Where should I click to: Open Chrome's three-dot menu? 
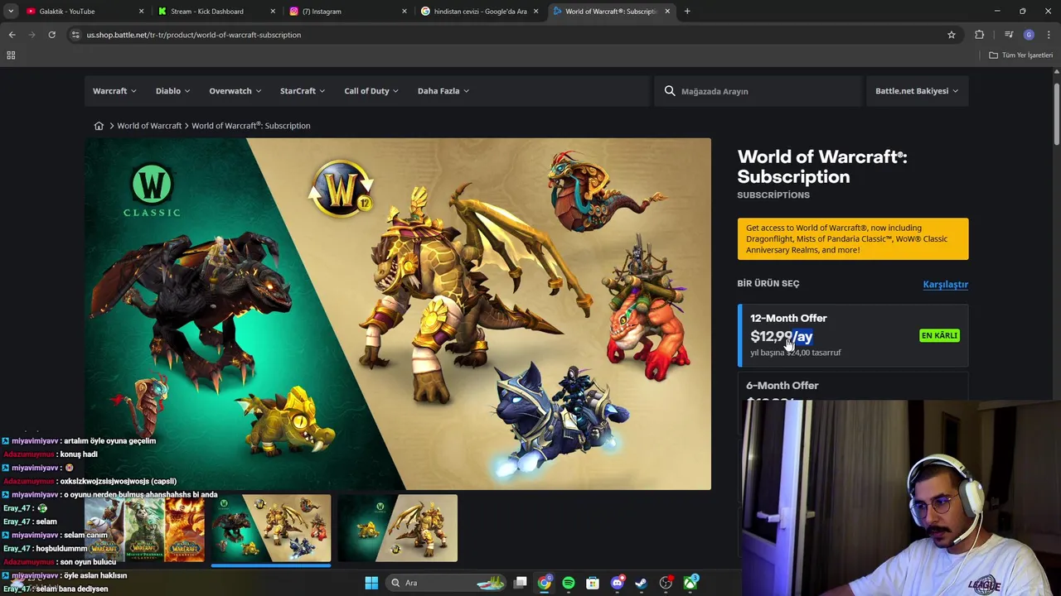(x=1049, y=35)
